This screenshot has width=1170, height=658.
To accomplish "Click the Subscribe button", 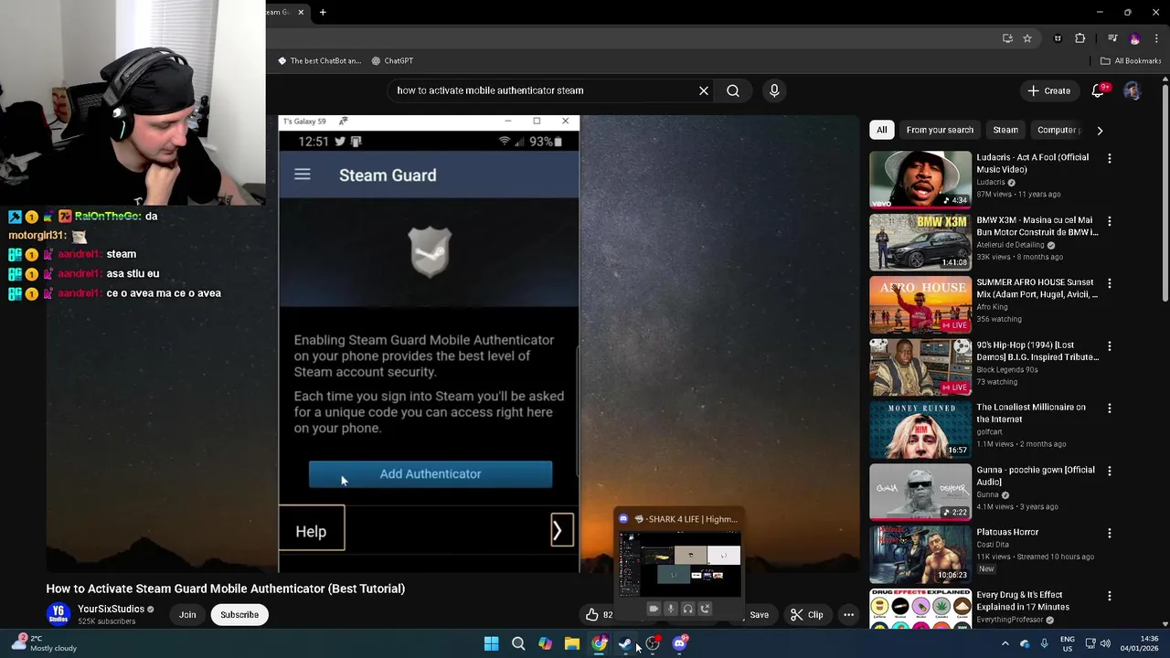I will tap(239, 615).
